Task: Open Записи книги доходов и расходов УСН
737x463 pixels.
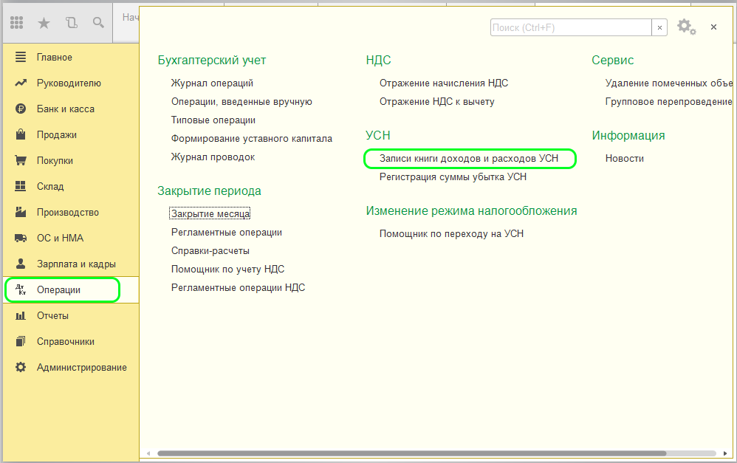Action: [x=469, y=158]
